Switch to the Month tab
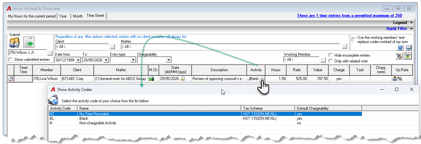Screen dimensions: 421x144 pyautogui.click(x=78, y=16)
